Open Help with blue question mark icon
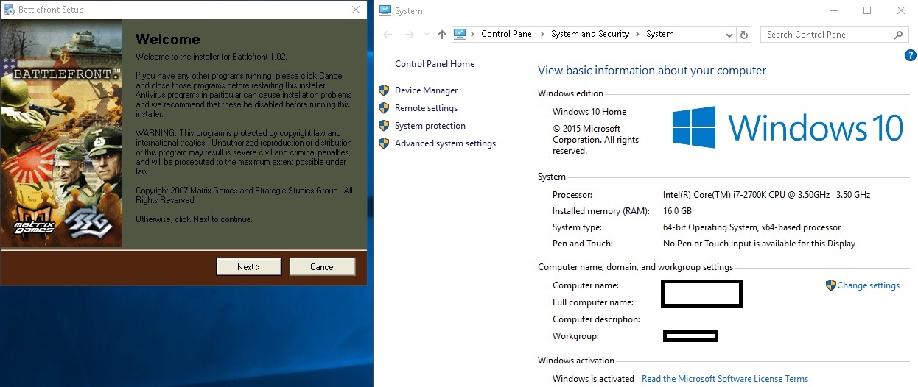This screenshot has height=387, width=918. pos(910,55)
